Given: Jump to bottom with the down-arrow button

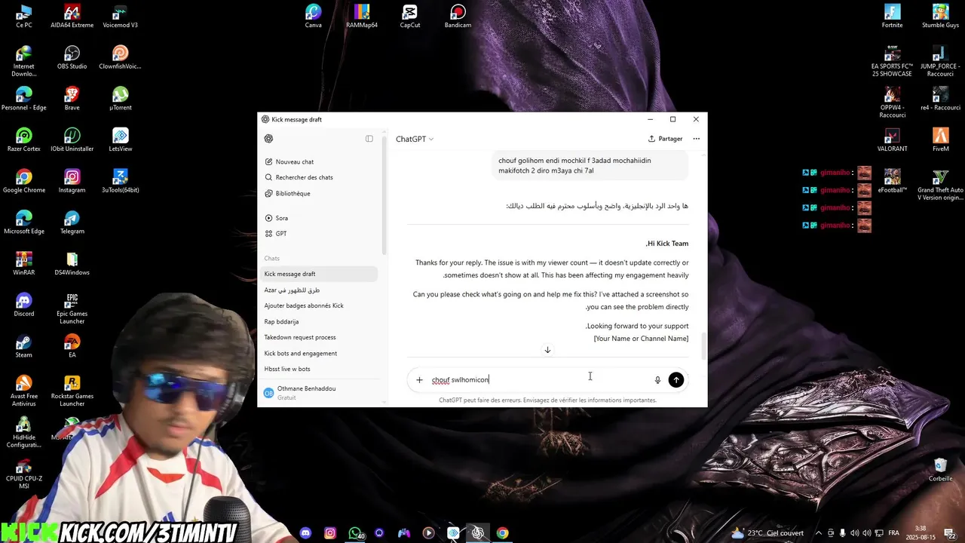Looking at the screenshot, I should (547, 350).
